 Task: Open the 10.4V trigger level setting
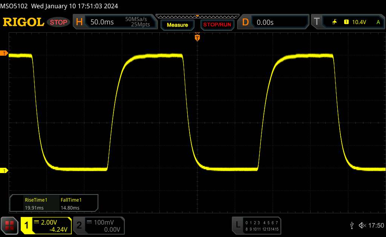point(359,22)
